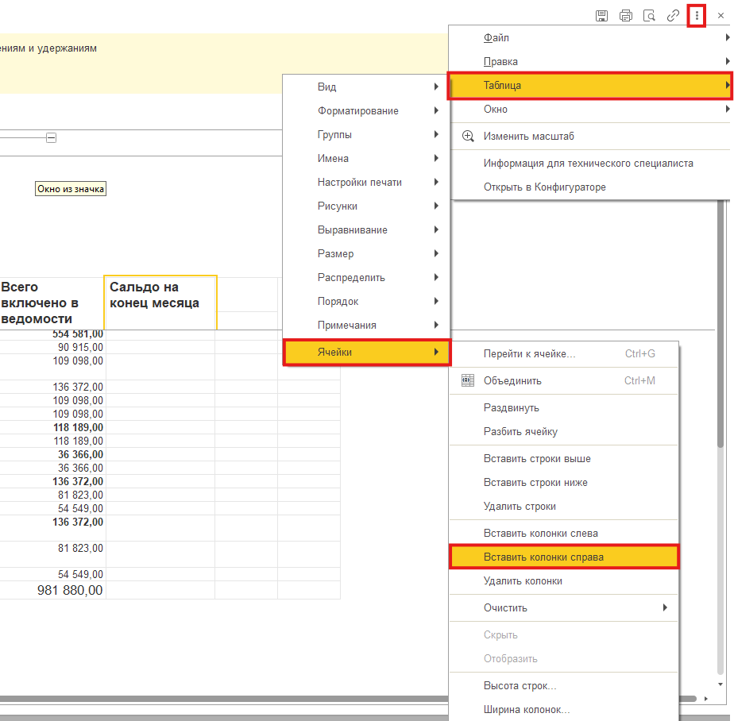Choose Разбить ячейку

pos(564,432)
